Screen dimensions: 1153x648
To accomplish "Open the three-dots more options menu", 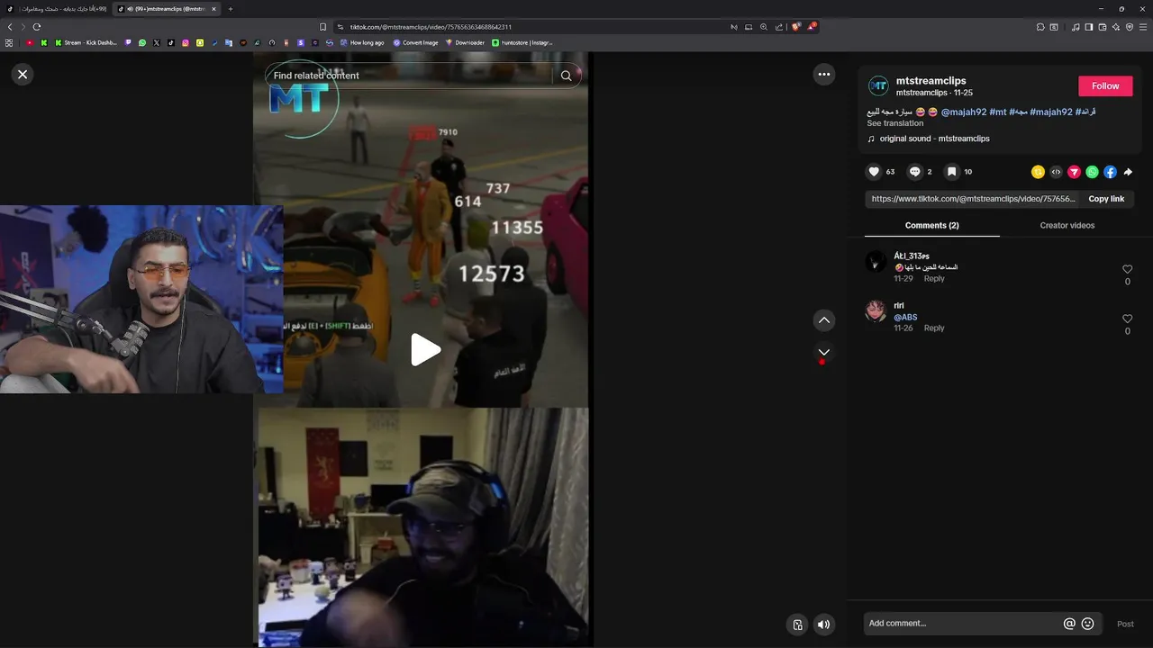I will pos(824,75).
